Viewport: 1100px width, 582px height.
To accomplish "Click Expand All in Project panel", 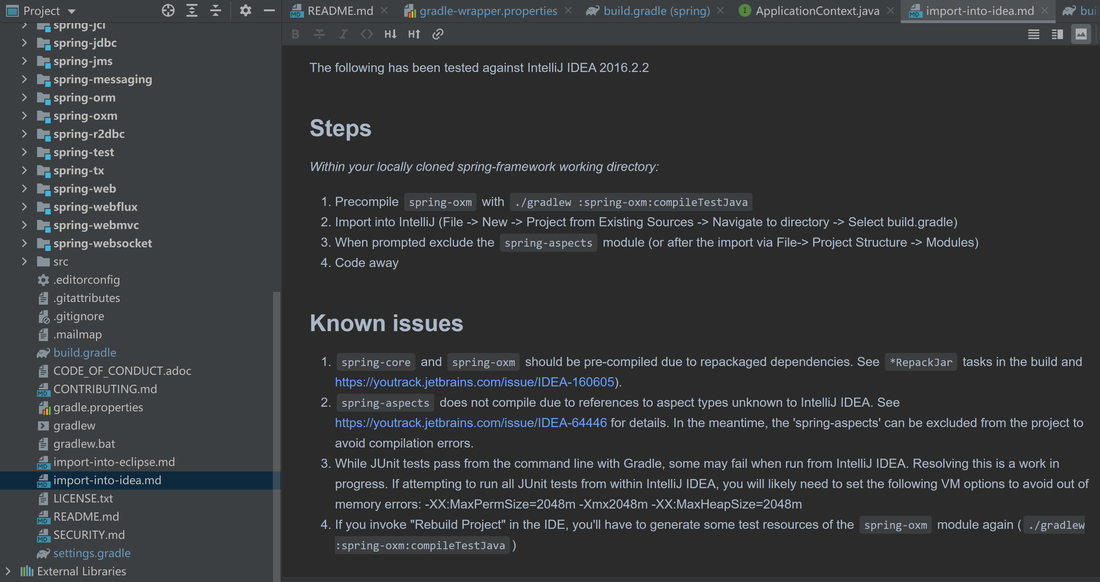I will 192,11.
